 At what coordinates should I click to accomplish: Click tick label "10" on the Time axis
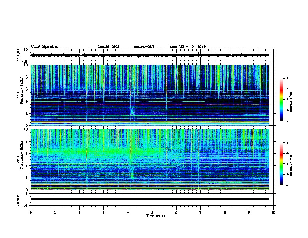[273, 212]
